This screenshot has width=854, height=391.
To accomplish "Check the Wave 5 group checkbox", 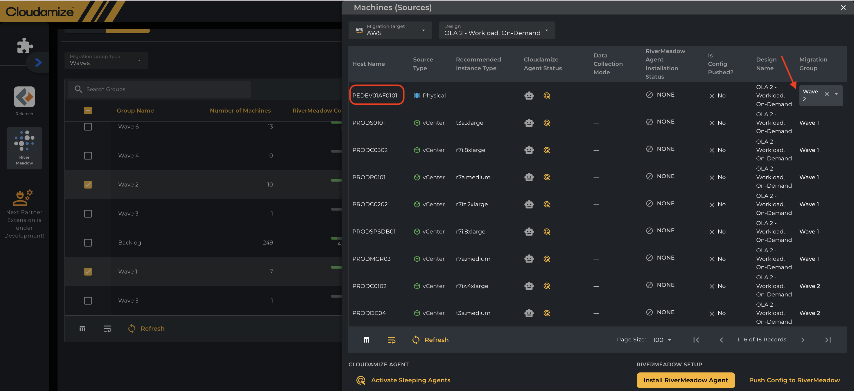I will [x=88, y=301].
